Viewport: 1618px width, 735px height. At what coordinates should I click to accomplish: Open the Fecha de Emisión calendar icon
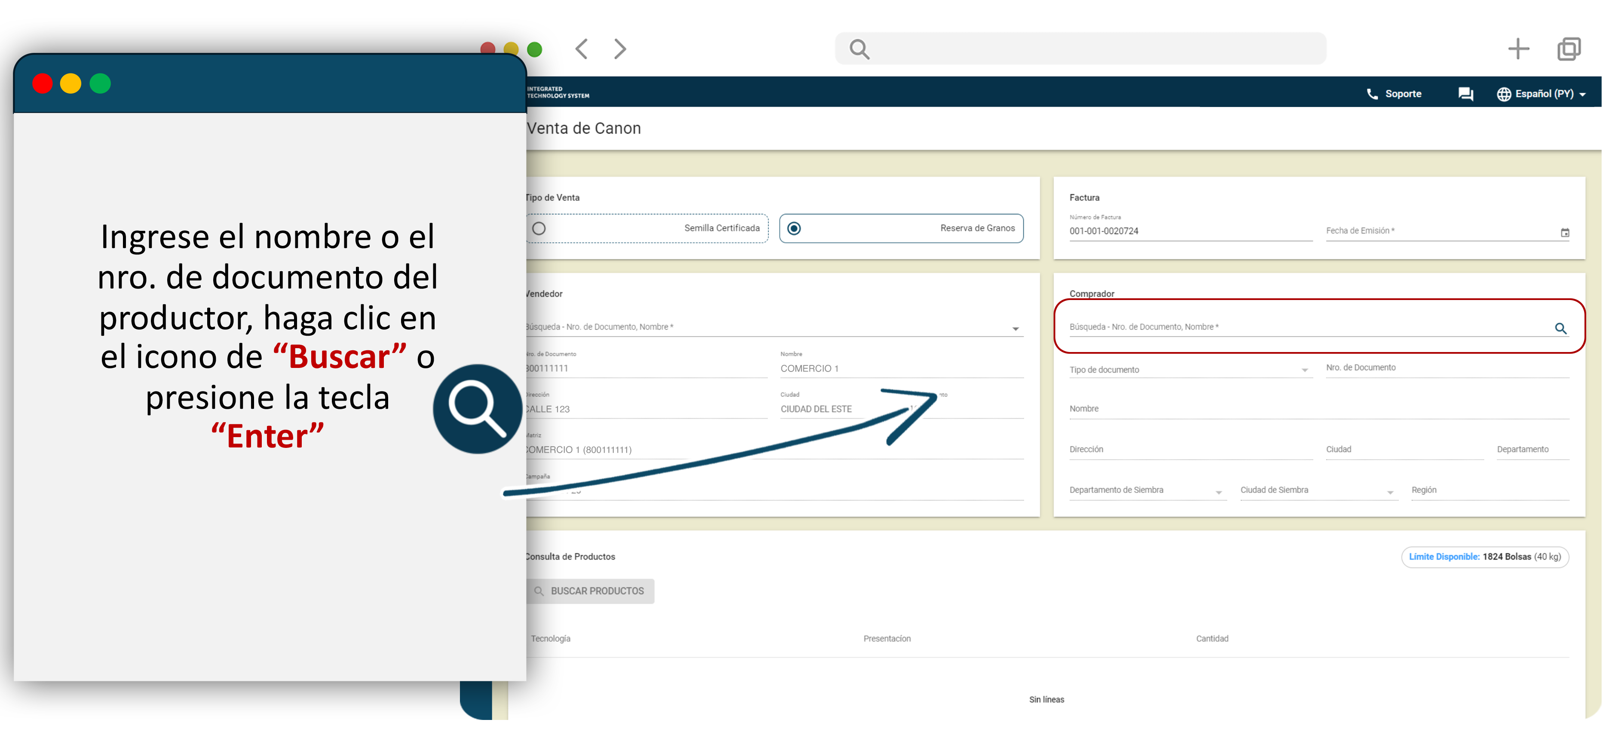coord(1565,233)
